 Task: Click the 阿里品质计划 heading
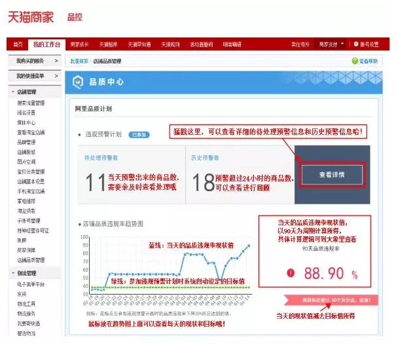pos(94,109)
